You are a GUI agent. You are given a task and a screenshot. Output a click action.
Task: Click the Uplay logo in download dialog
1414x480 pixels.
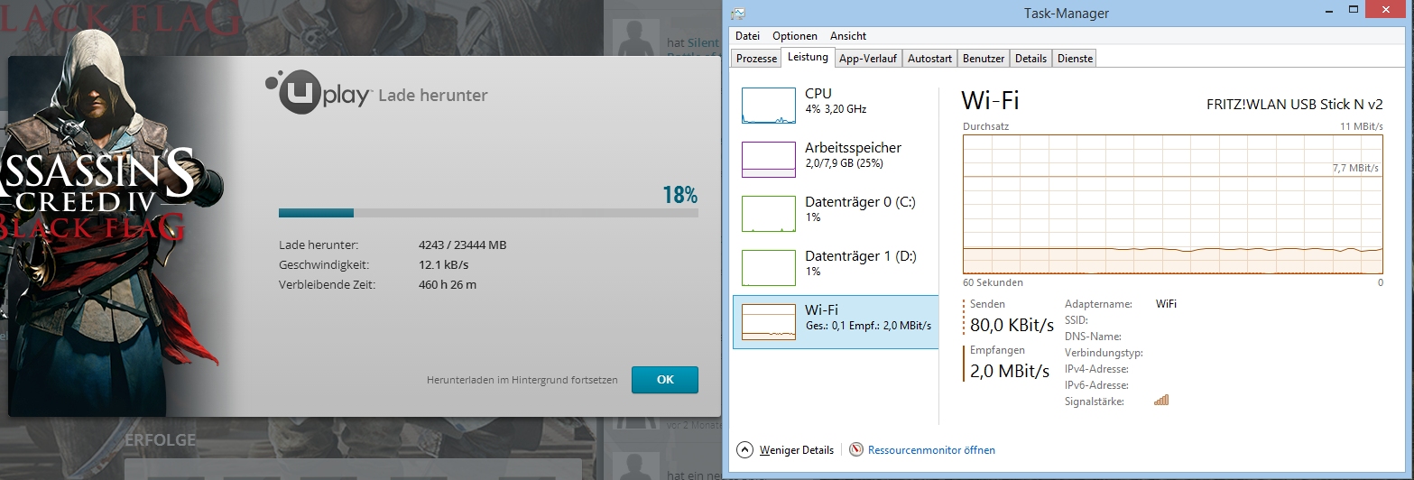pyautogui.click(x=318, y=94)
